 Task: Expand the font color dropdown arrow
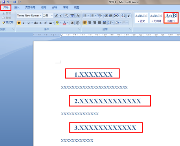[68, 23]
